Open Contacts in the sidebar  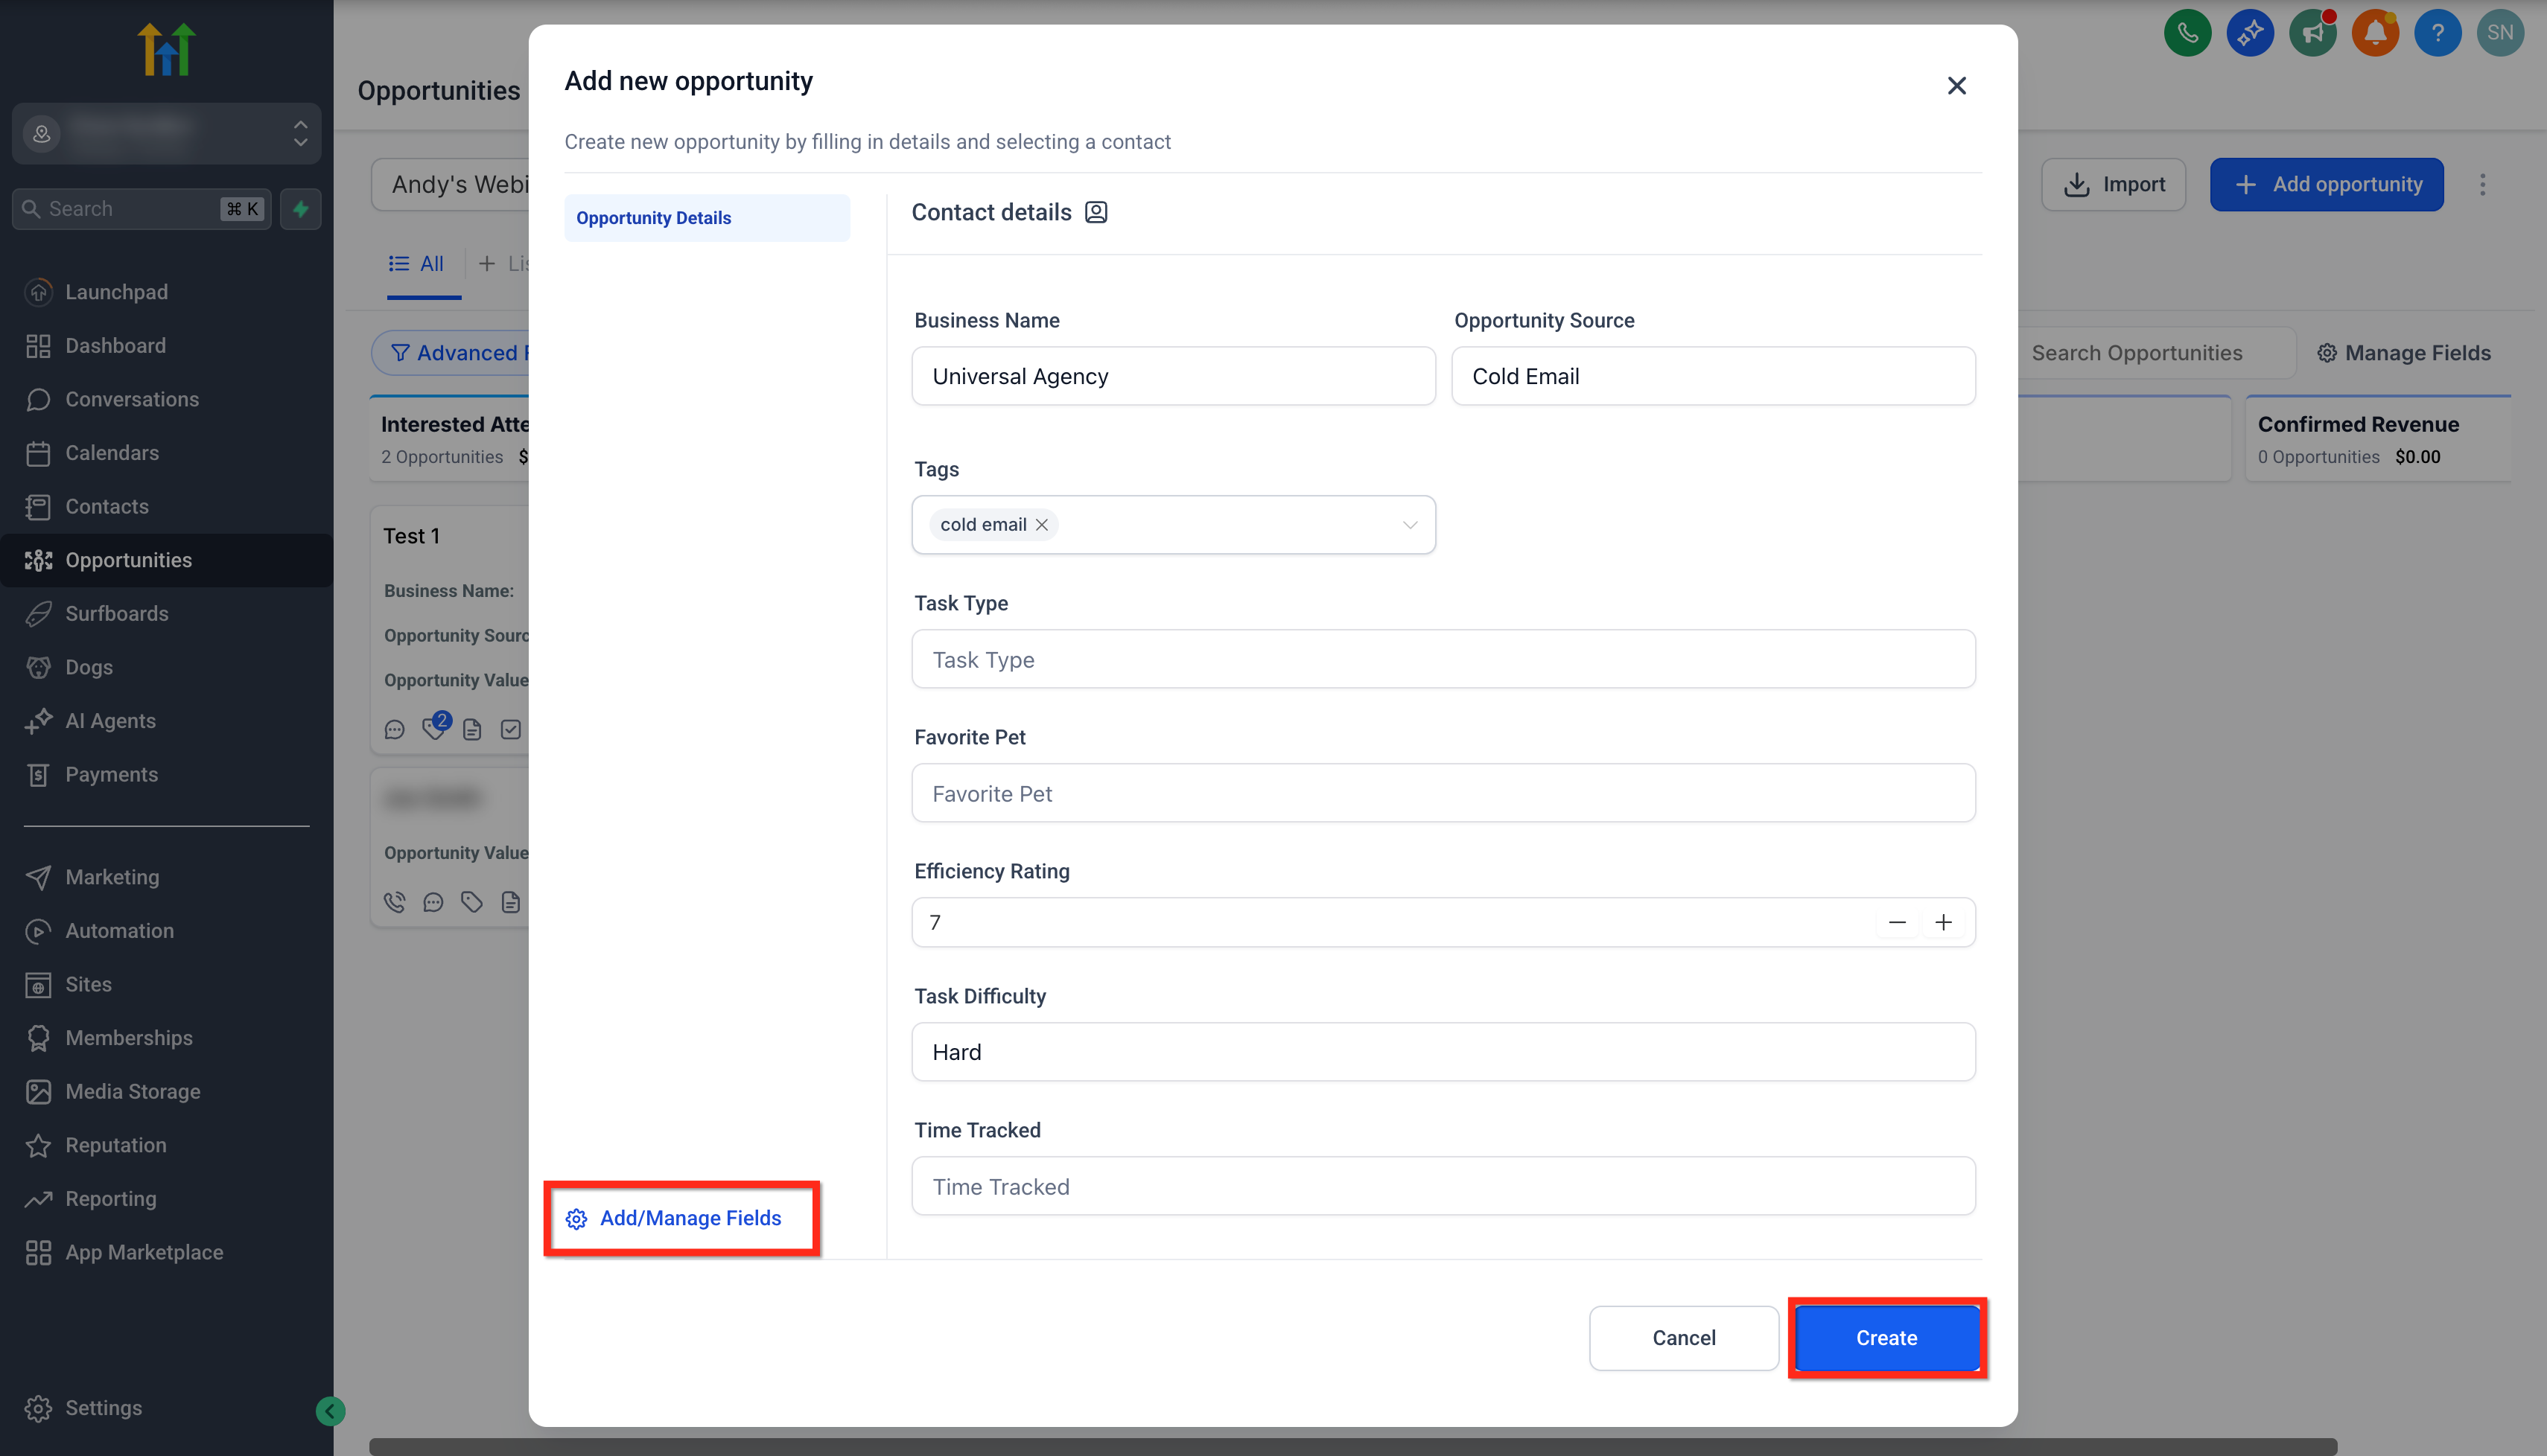point(106,506)
